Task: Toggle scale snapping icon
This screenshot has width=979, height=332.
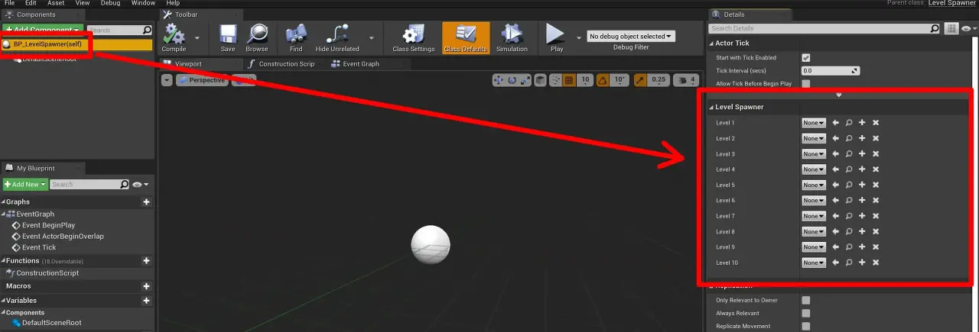Action: point(639,79)
